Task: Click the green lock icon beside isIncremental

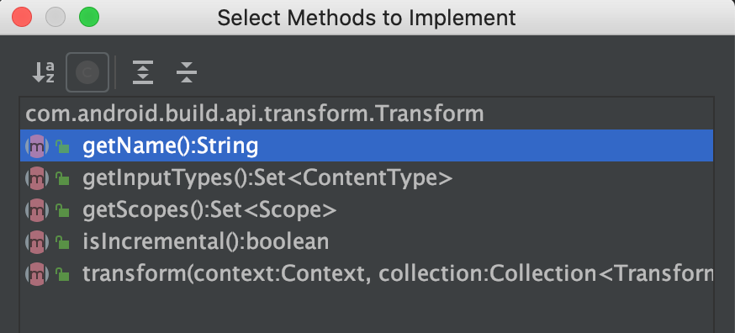Action: click(x=62, y=242)
